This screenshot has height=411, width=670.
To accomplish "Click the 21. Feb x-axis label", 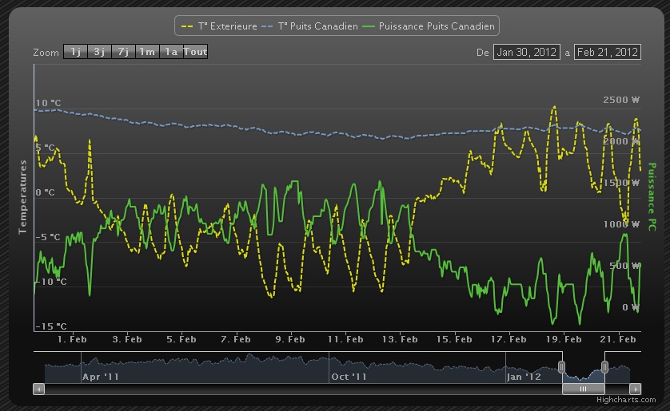I will 618,339.
